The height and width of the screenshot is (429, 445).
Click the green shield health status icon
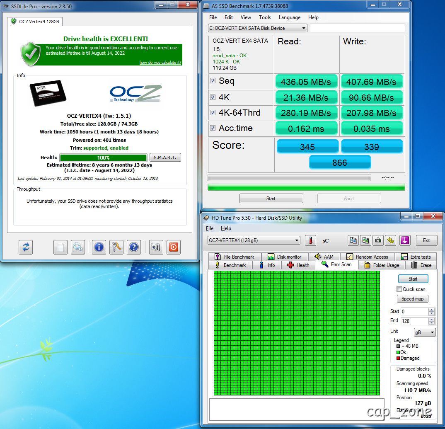point(31,54)
